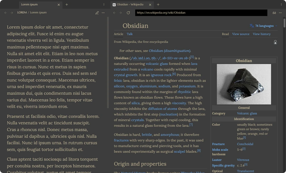Open the Vitreous link

(x=243, y=160)
